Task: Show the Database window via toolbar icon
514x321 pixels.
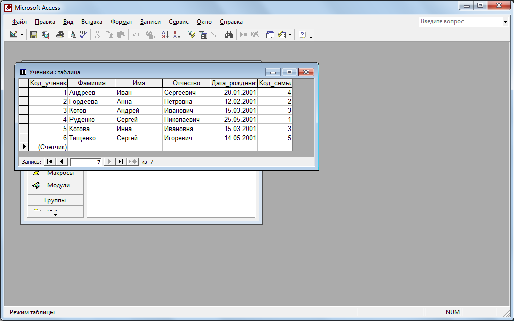Action: pyautogui.click(x=270, y=35)
